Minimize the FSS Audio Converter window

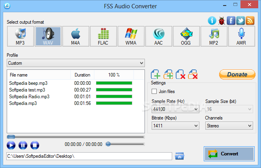(225, 5)
